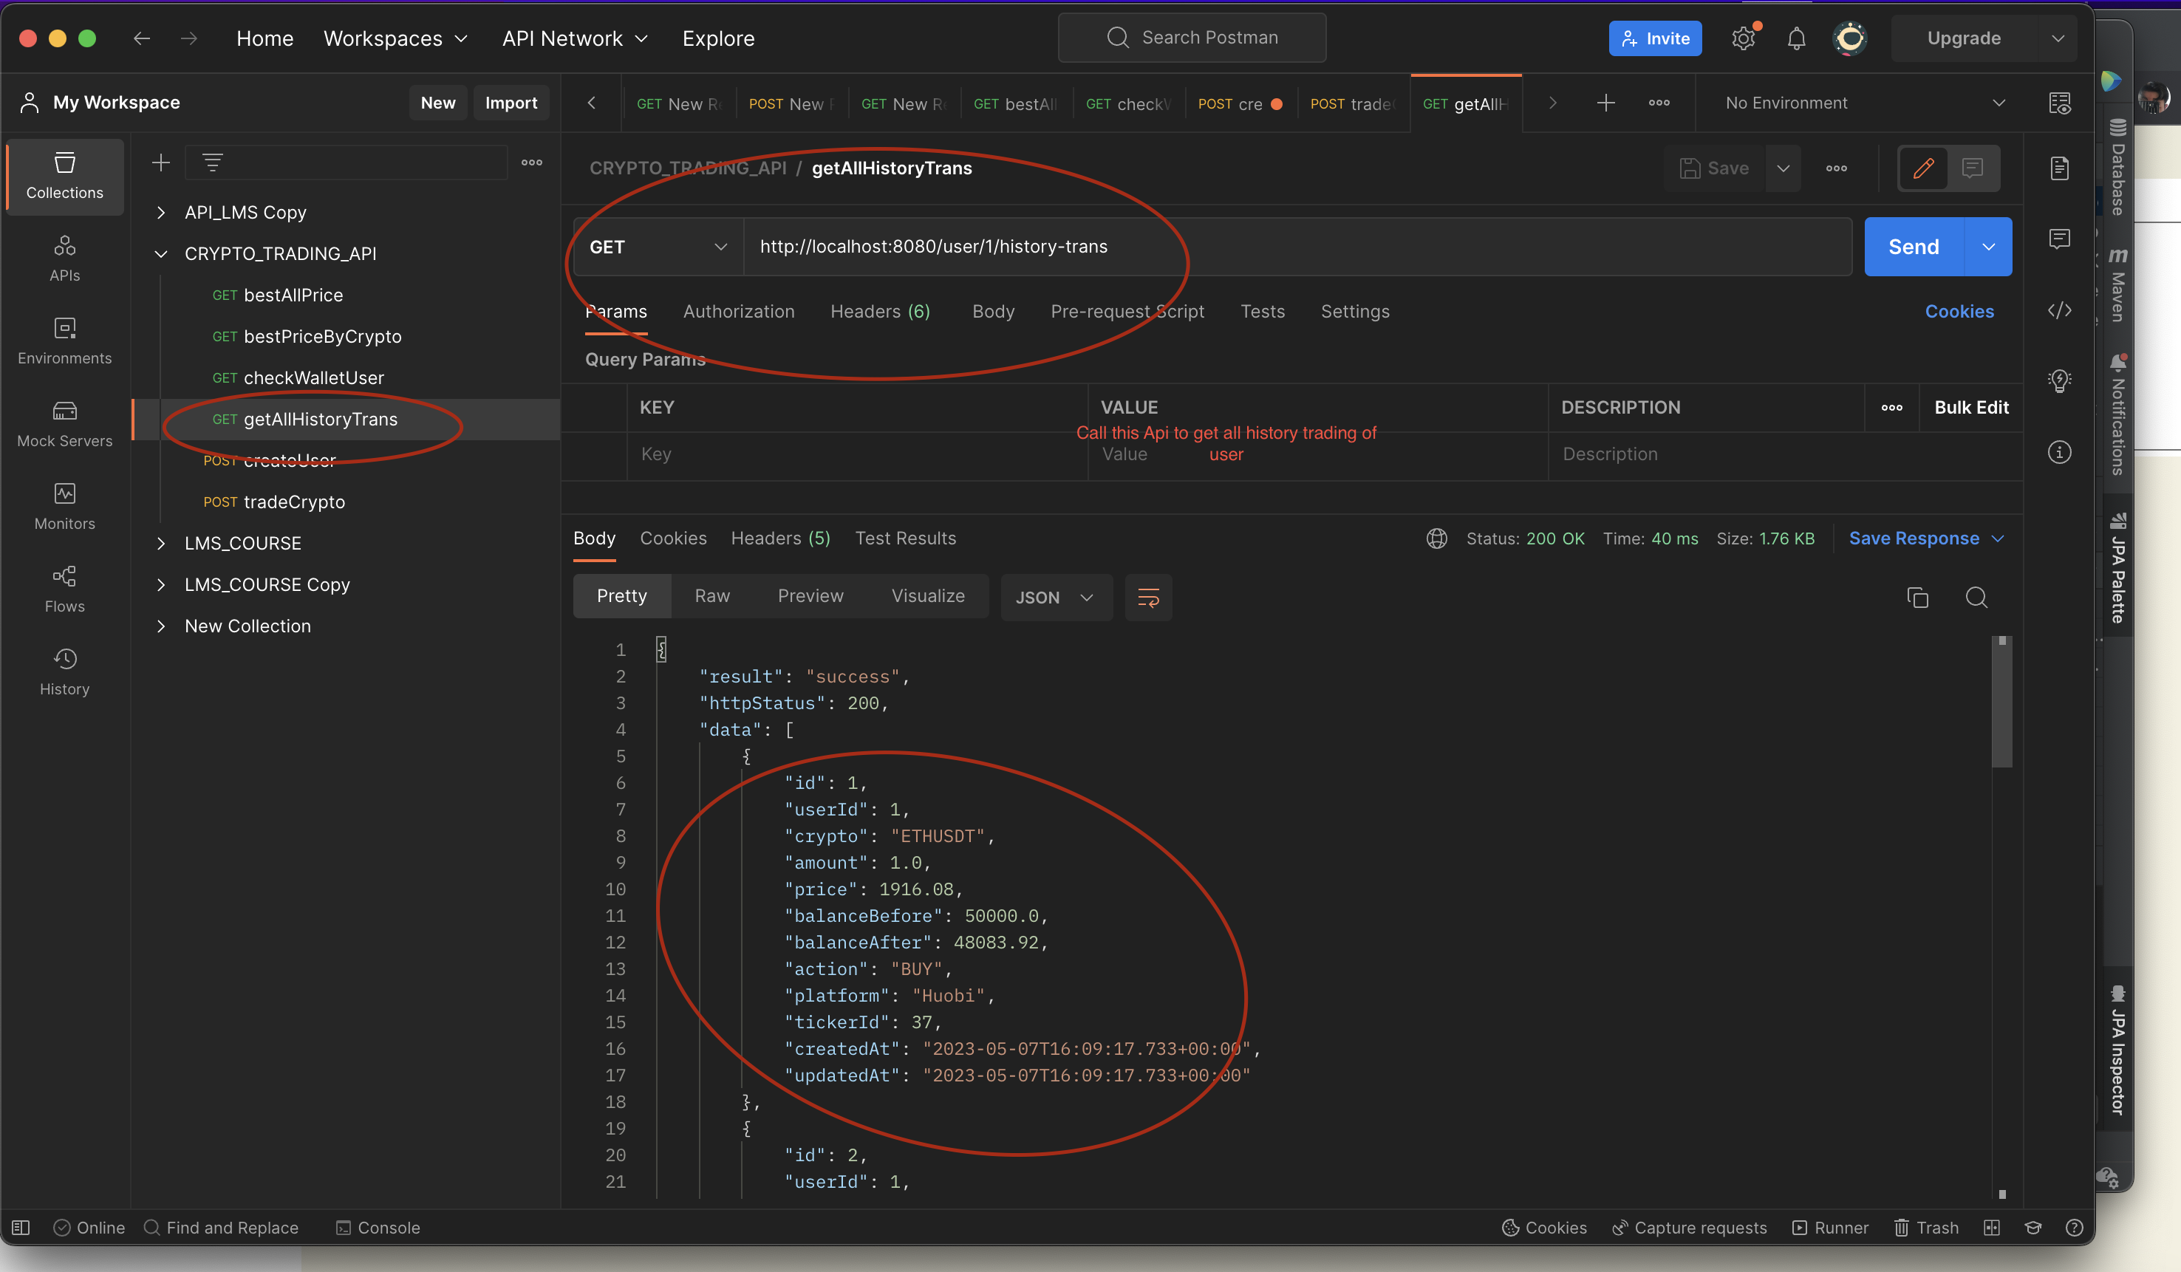Switch to the Authorization tab
The width and height of the screenshot is (2181, 1272).
(x=738, y=312)
